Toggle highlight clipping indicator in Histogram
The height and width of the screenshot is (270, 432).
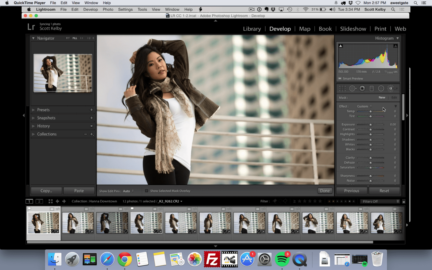(x=395, y=46)
